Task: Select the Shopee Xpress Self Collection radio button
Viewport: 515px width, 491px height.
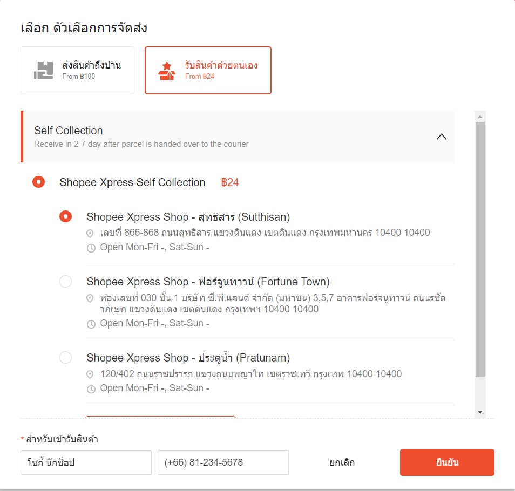Action: click(x=38, y=182)
